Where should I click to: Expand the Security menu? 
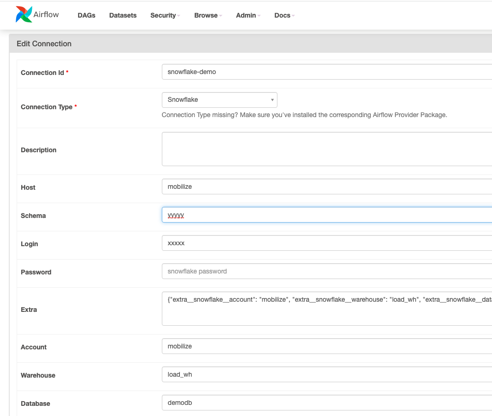click(165, 15)
